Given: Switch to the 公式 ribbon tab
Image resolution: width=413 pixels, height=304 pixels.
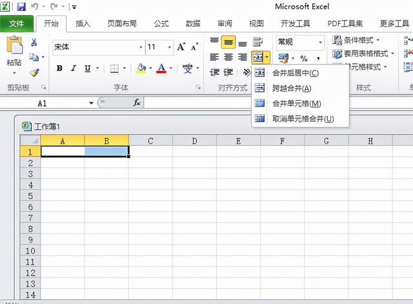Looking at the screenshot, I should coord(161,24).
